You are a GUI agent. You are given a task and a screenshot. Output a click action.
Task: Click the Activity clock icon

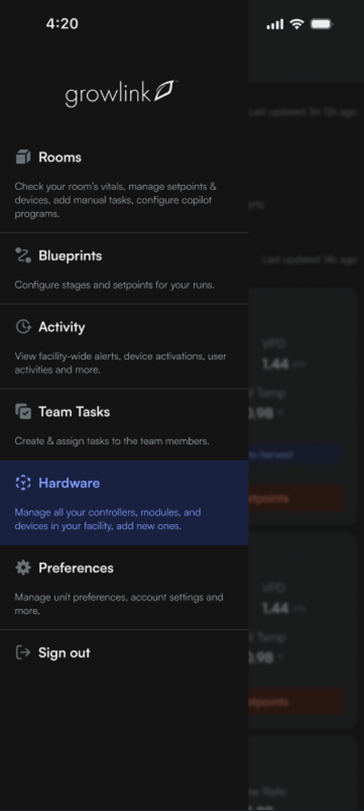click(x=23, y=327)
